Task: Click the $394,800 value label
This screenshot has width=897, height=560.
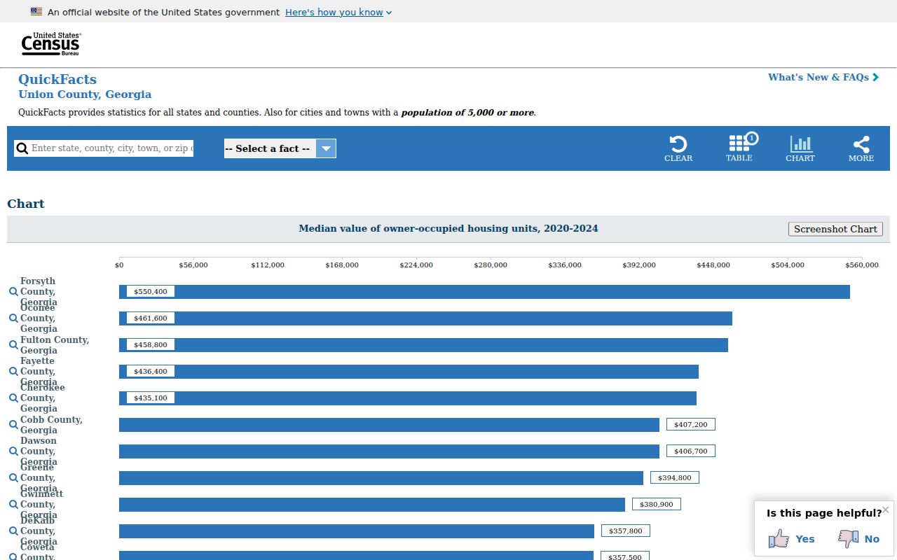Action: click(x=675, y=478)
